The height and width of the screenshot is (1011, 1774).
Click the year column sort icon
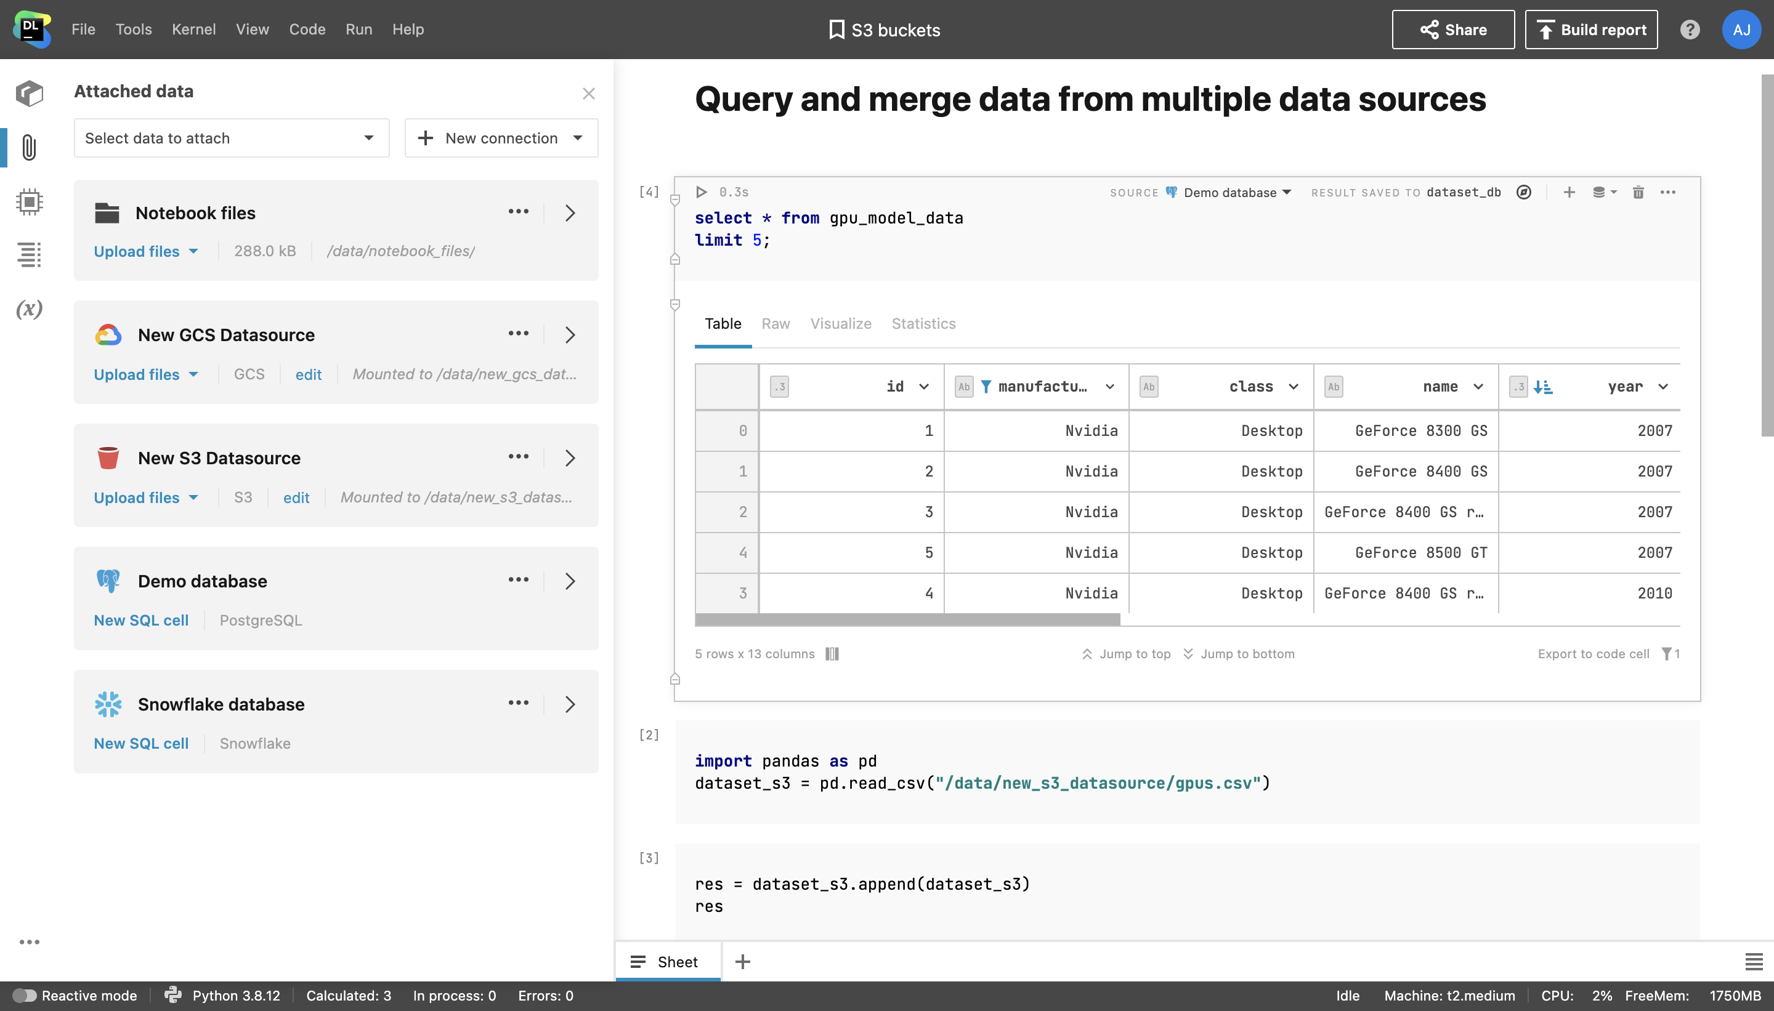tap(1542, 387)
